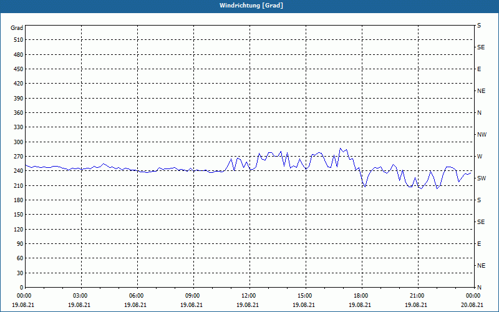The image size is (499, 312).
Task: Click the 420 y-axis value
Action: tap(19, 84)
